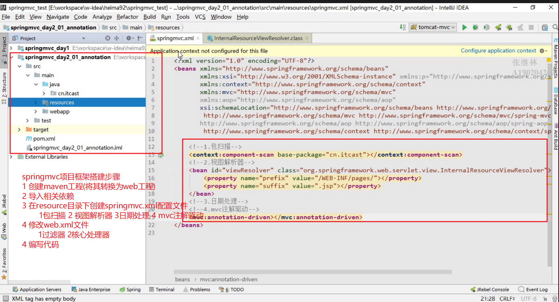This screenshot has height=302, width=559.
Task: Open the File menu
Action: pos(6,17)
